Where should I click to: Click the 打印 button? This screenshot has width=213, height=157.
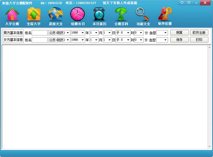pyautogui.click(x=199, y=40)
